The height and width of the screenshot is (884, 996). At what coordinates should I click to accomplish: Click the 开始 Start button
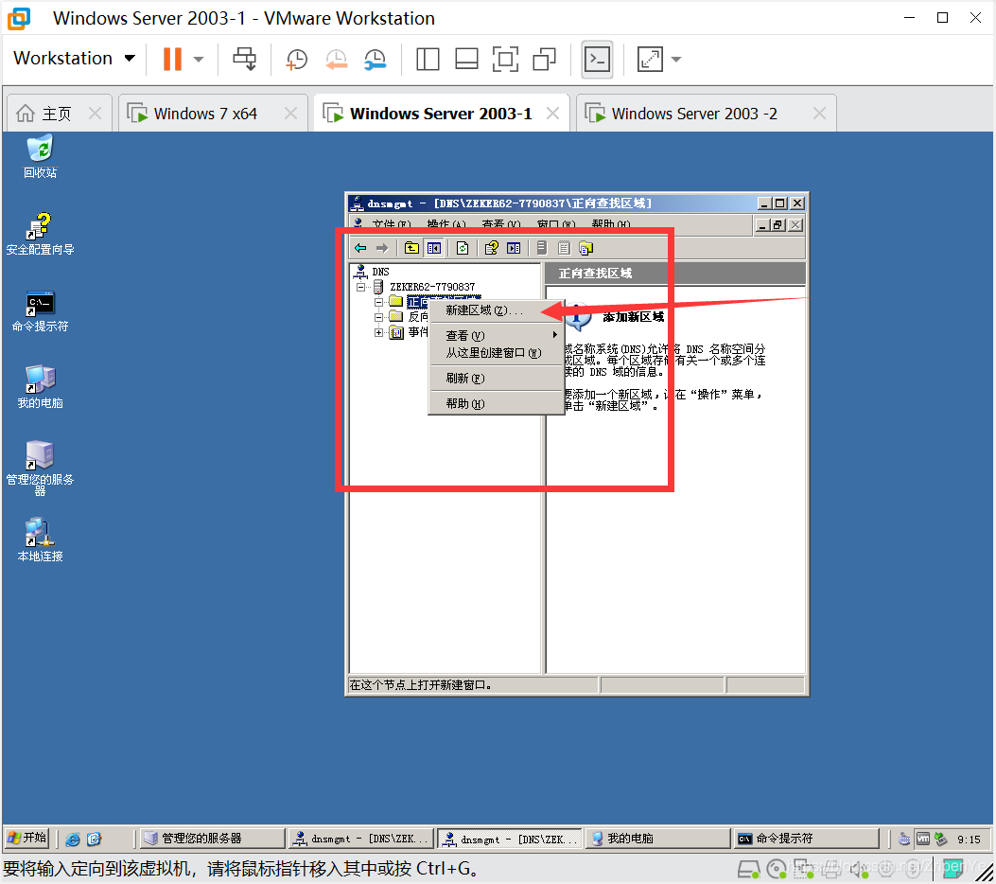27,839
